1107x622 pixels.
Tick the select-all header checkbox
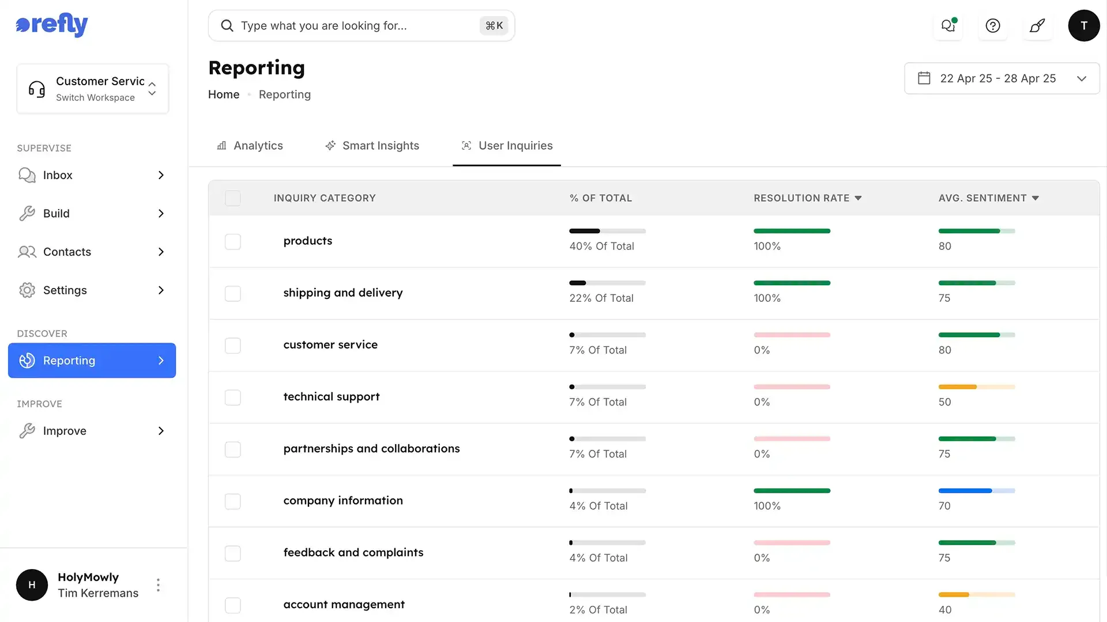coord(233,198)
